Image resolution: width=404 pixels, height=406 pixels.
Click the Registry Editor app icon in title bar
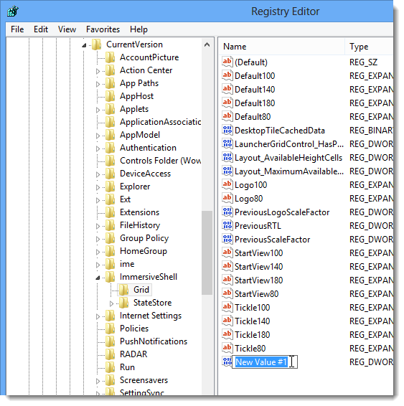pos(13,11)
